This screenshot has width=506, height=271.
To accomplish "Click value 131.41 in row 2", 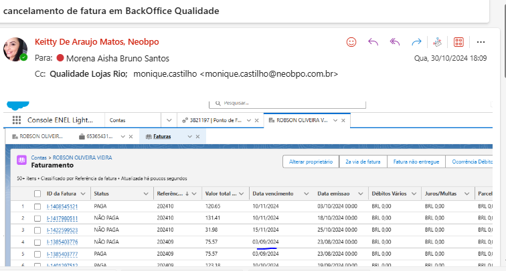I will coord(213,218).
